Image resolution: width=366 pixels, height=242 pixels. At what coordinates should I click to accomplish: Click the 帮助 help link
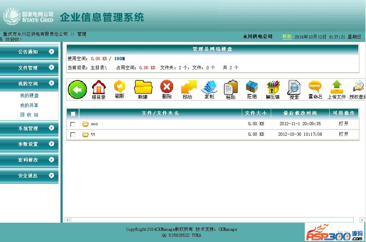[x=287, y=37]
